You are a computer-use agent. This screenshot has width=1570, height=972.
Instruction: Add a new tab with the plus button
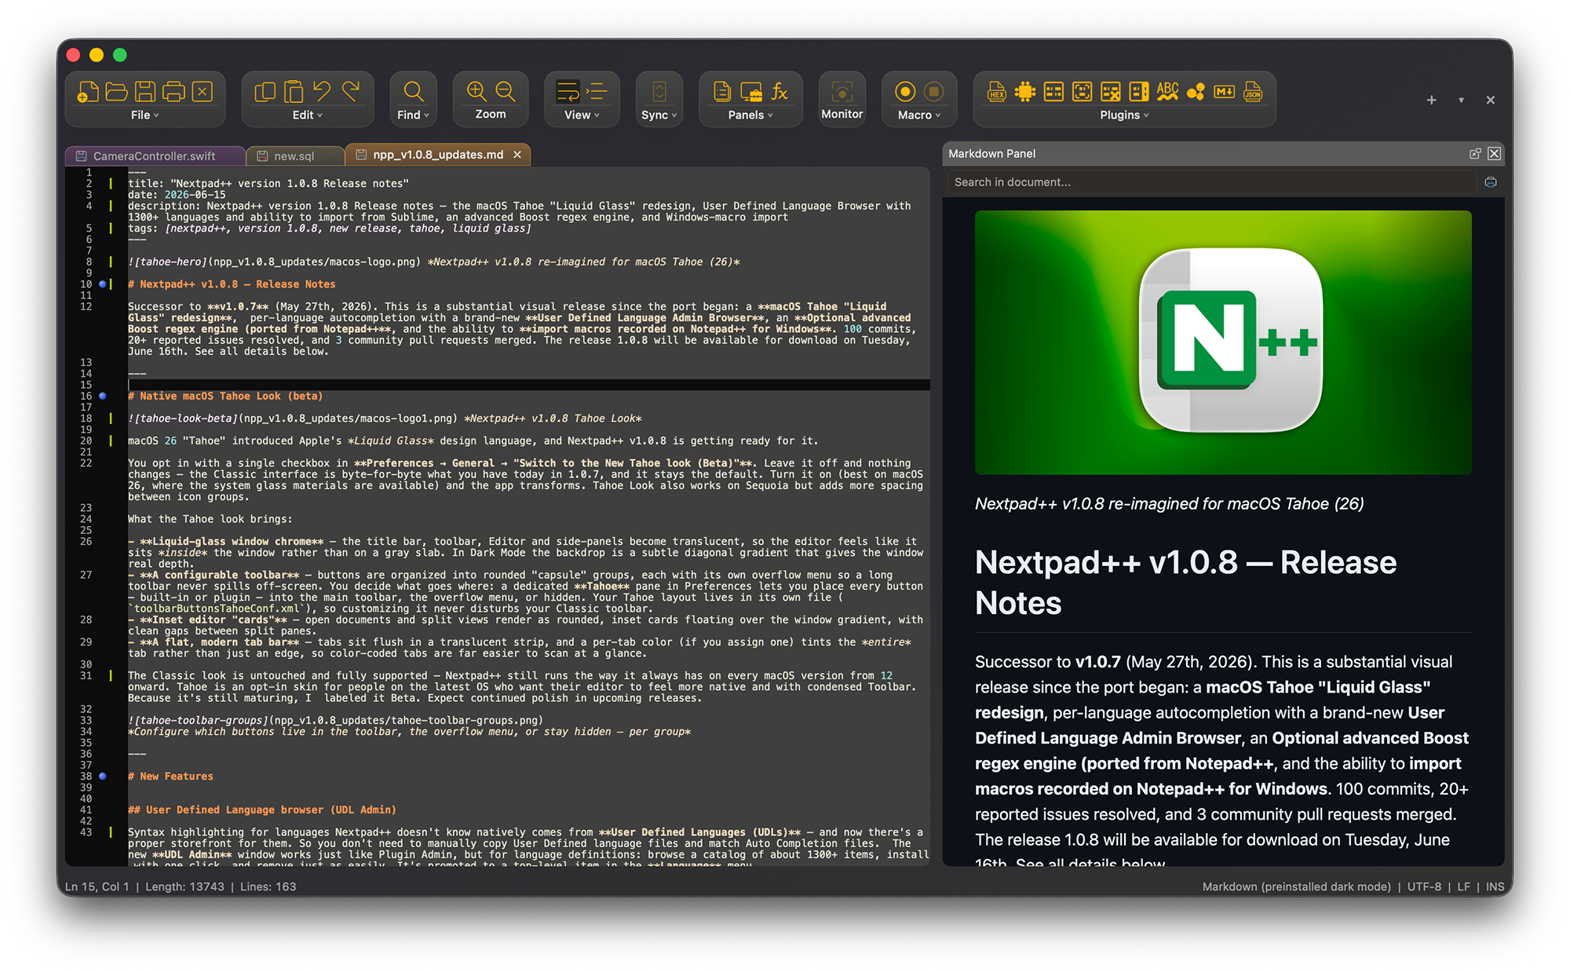(1431, 100)
